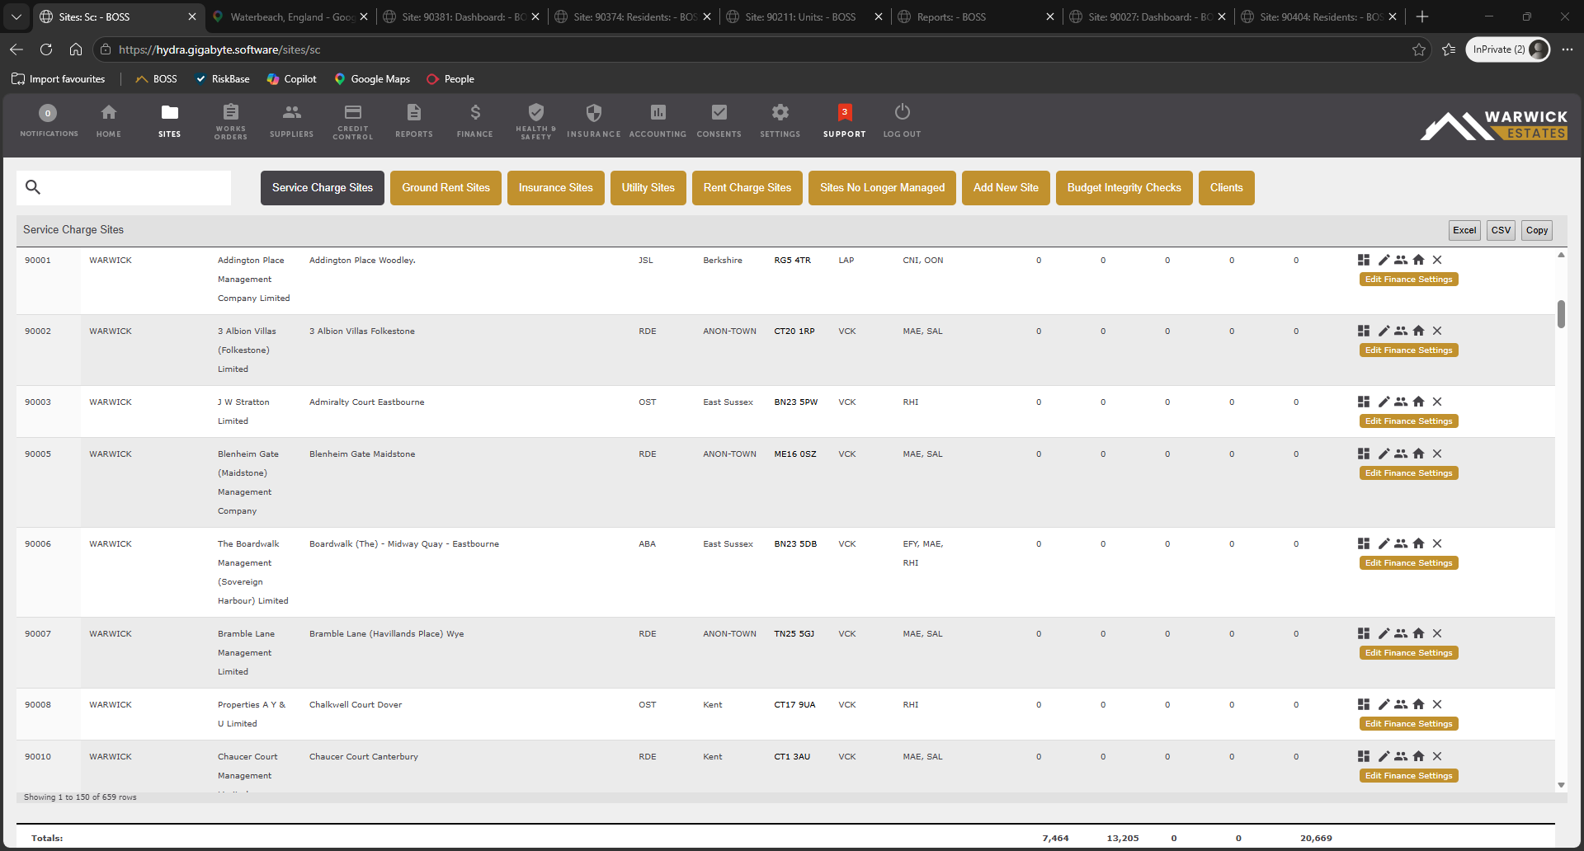Edit Finance Settings for site 90006
1584x851 pixels.
(x=1409, y=563)
